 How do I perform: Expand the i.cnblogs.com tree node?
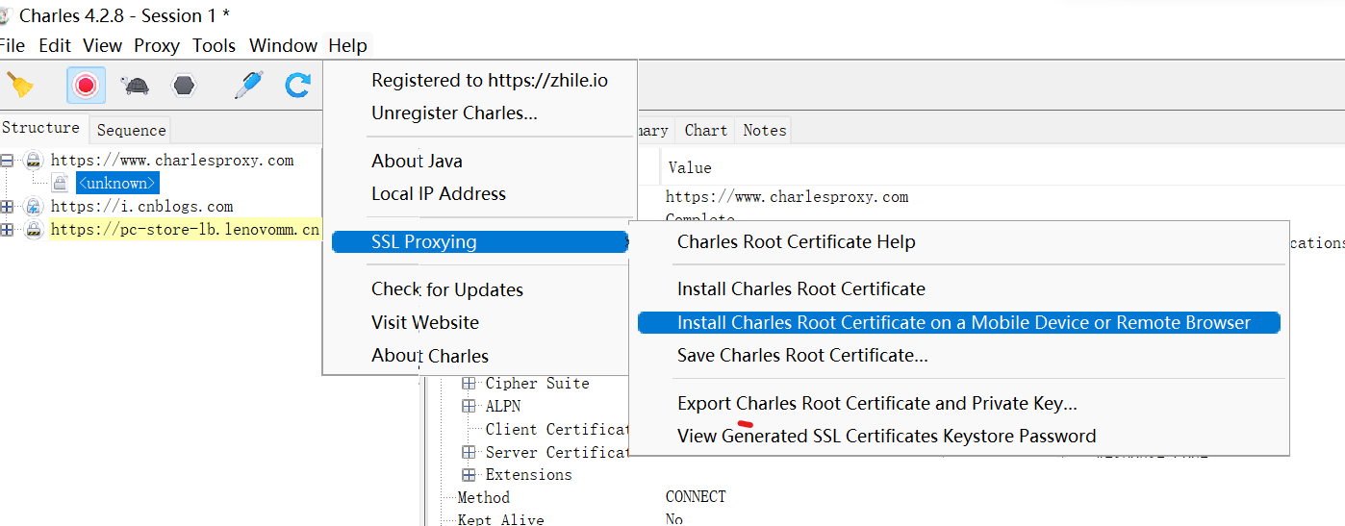8,207
